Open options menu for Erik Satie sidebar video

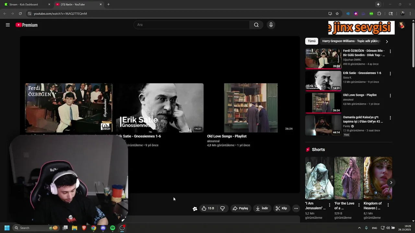(390, 73)
